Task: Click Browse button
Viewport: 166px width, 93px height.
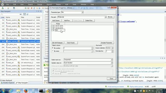Action: pos(110,17)
